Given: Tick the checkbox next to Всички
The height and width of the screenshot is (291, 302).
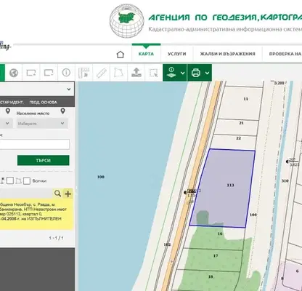Looking at the screenshot, I should (x=27, y=181).
